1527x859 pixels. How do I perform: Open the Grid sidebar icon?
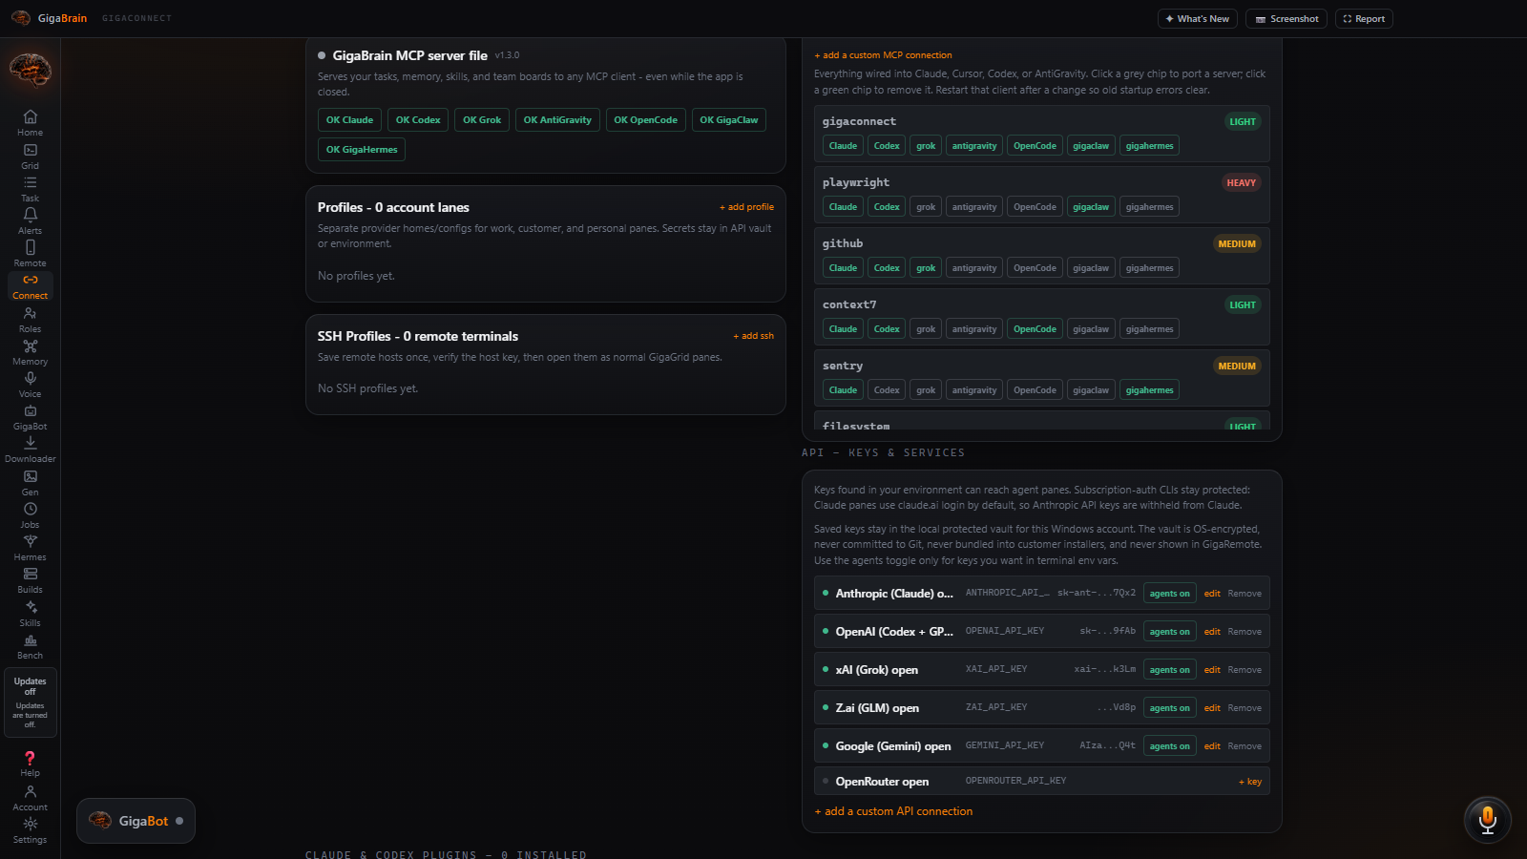30,157
